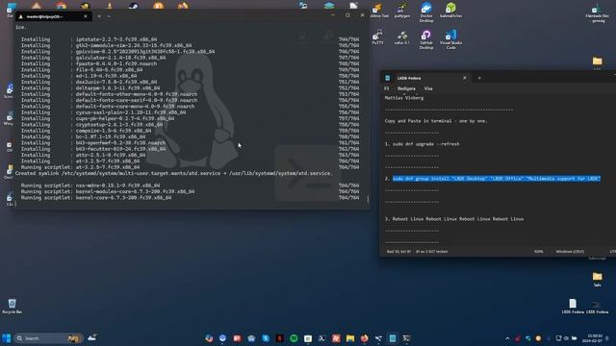Image resolution: width=616 pixels, height=346 pixels.
Task: Click the terminal scrollbar thumb
Action: tap(368, 199)
